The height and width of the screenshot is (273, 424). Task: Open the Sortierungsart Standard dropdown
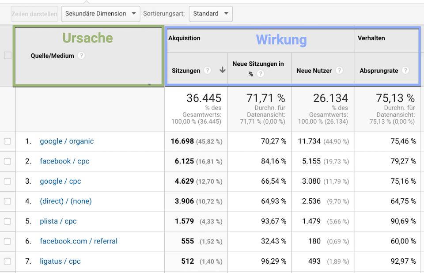click(211, 14)
